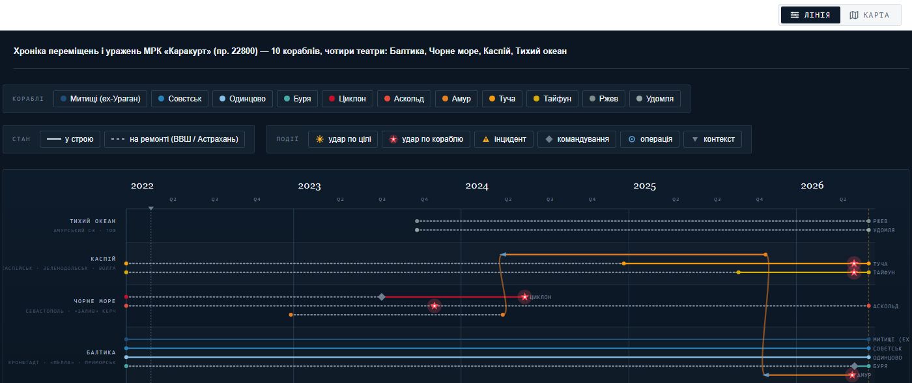Click the 2026 year label
912x383 pixels.
[812, 186]
